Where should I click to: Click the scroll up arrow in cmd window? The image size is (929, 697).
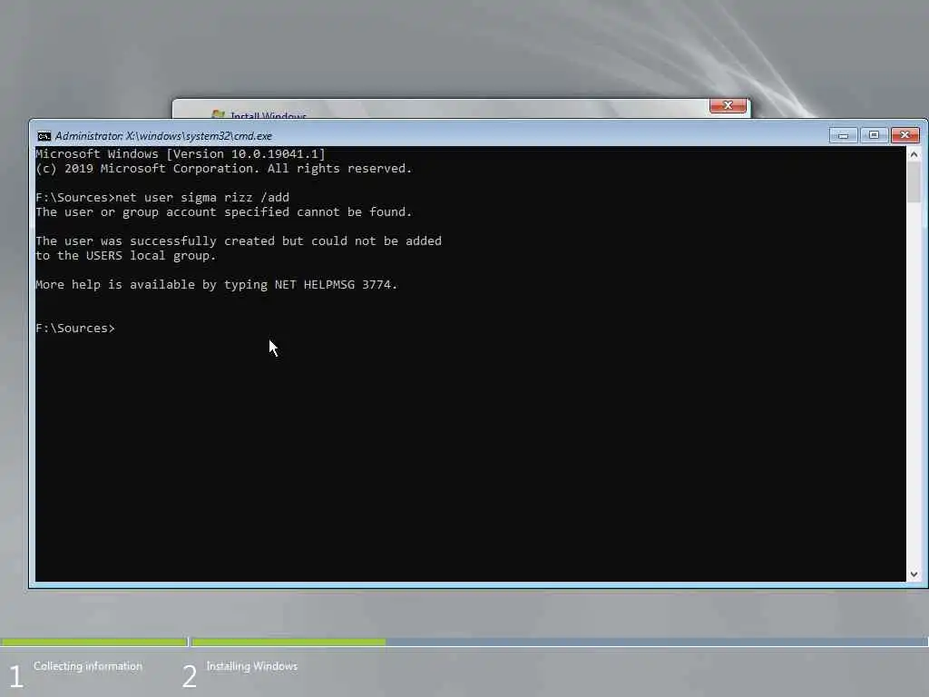click(x=914, y=154)
